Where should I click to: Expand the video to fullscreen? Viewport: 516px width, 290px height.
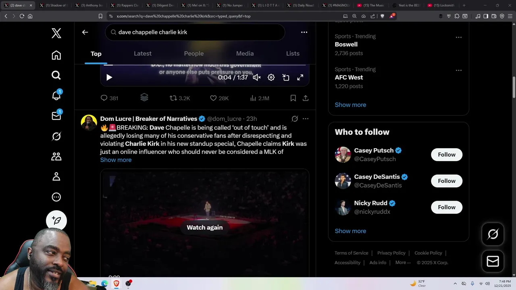click(x=300, y=77)
